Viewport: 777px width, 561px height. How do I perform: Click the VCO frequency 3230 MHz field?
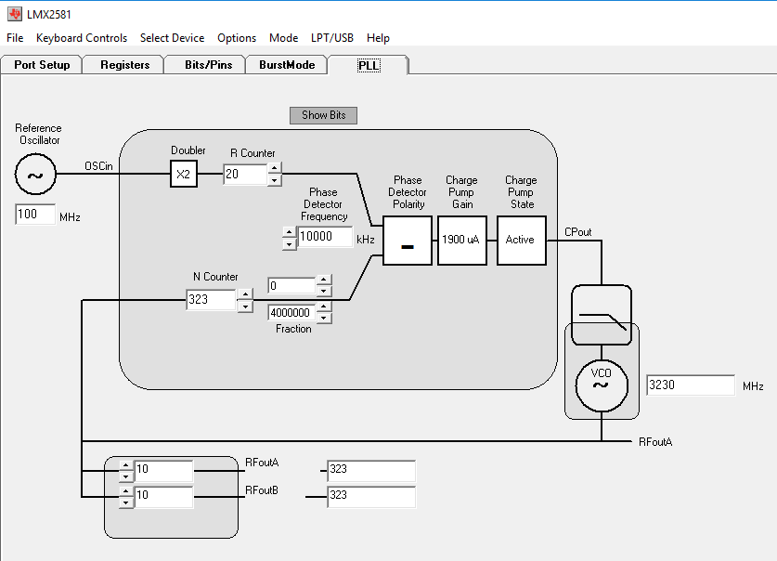coord(691,385)
